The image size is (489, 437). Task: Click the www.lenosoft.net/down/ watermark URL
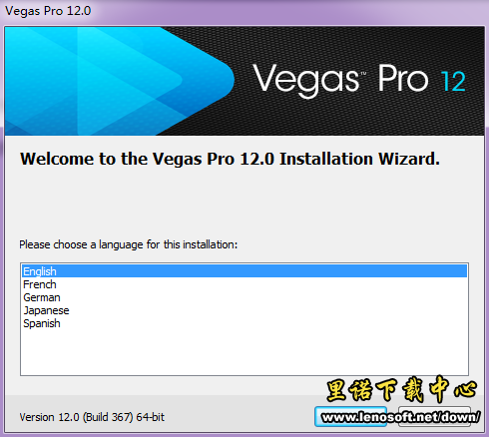point(401,417)
